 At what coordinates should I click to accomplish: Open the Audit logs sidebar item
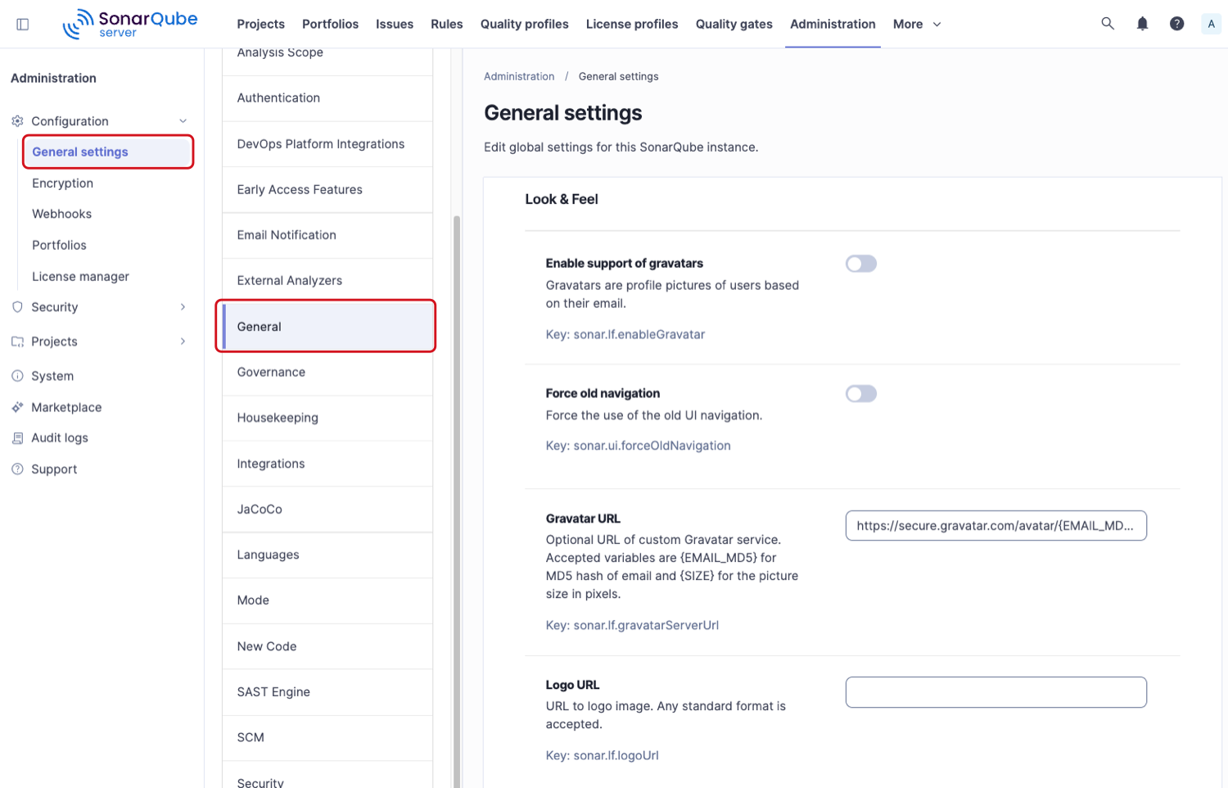[x=60, y=438]
